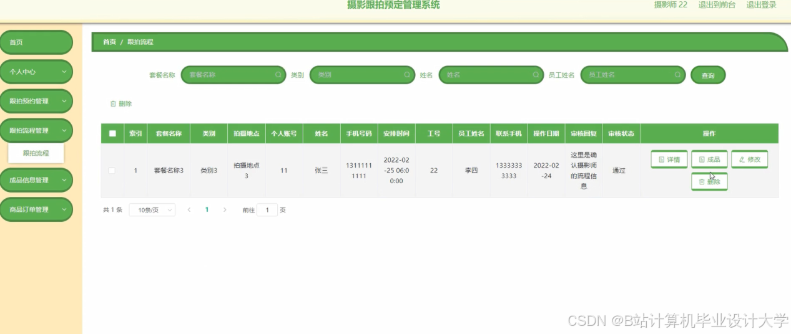Click 首页 in the breadcrumb
This screenshot has height=334, width=791.
(x=109, y=42)
